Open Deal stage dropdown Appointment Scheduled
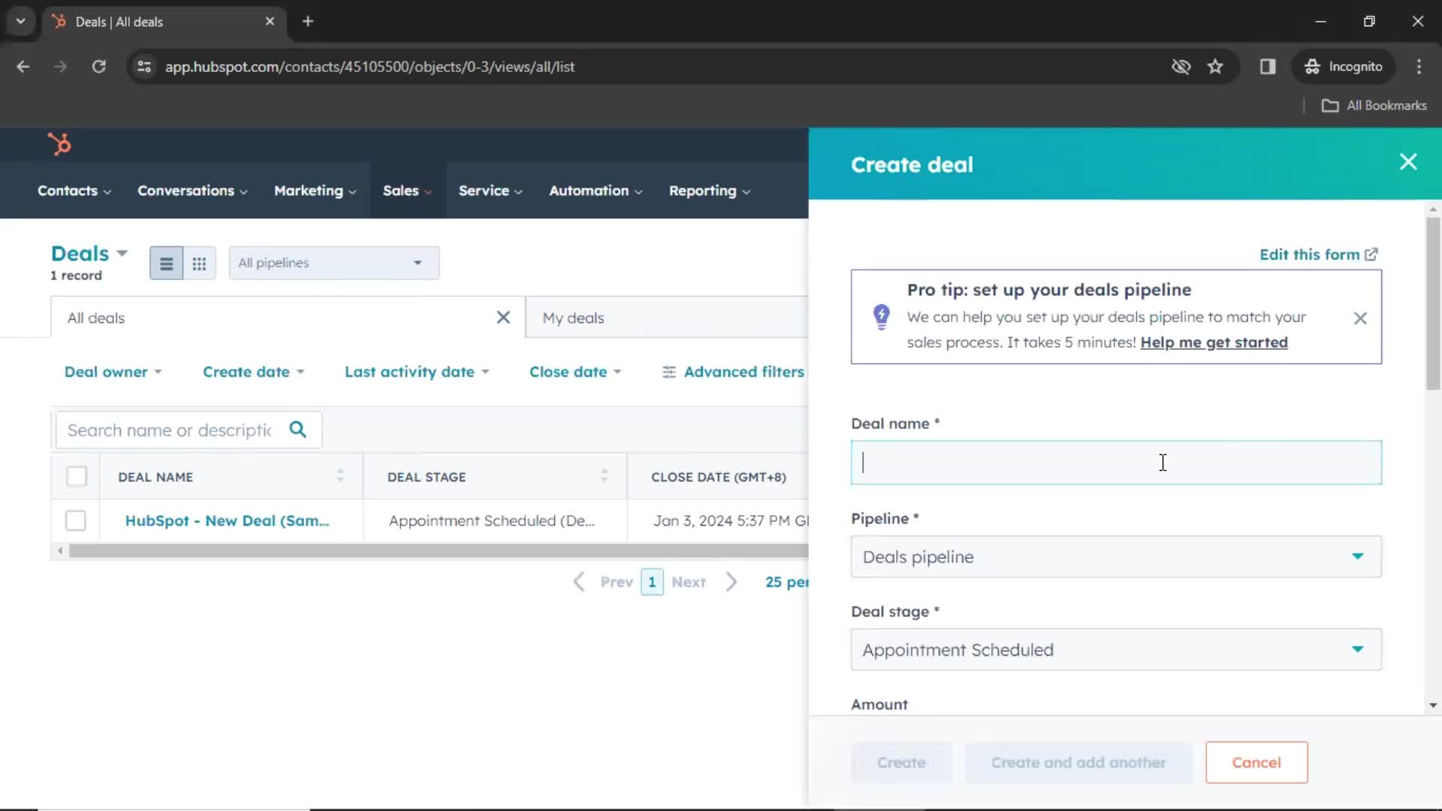The height and width of the screenshot is (811, 1442). [x=1116, y=650]
